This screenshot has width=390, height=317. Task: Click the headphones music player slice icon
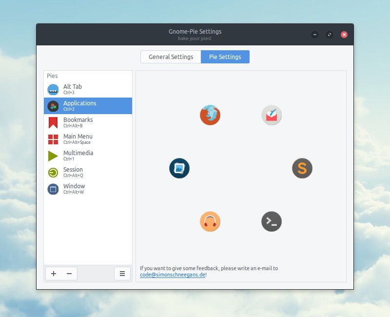click(x=210, y=221)
